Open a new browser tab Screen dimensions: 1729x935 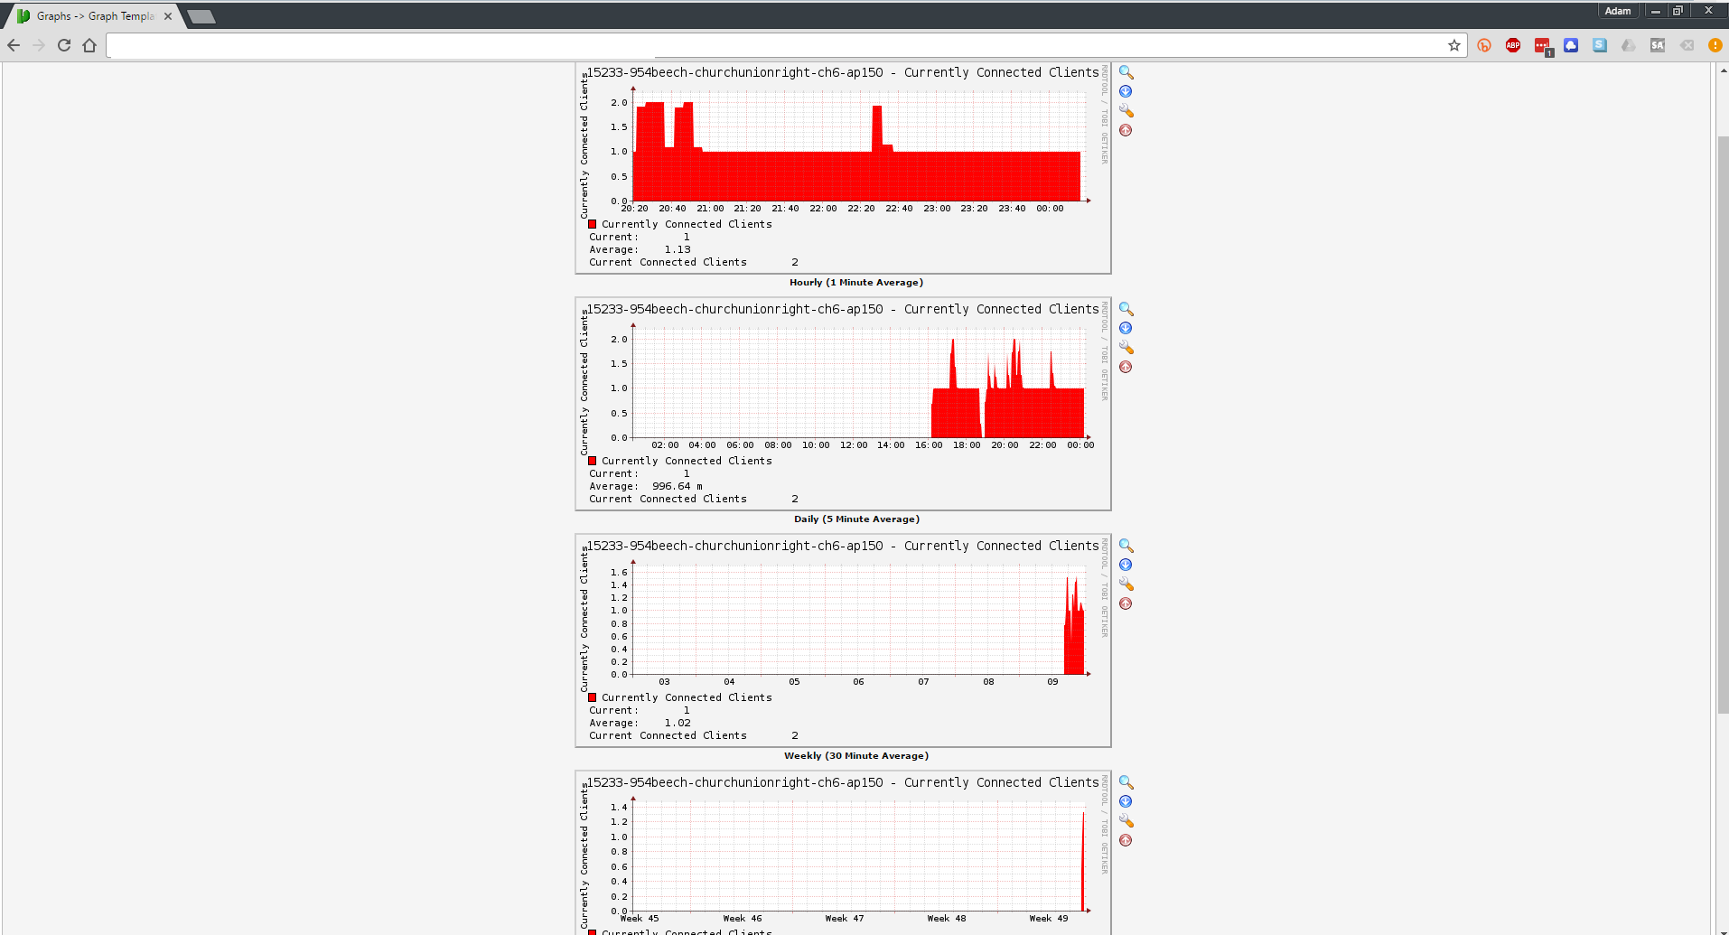pos(201,16)
